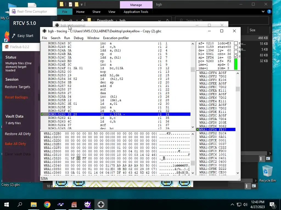
Task: Open the Search menu in bgb debugger
Action: coord(55,38)
